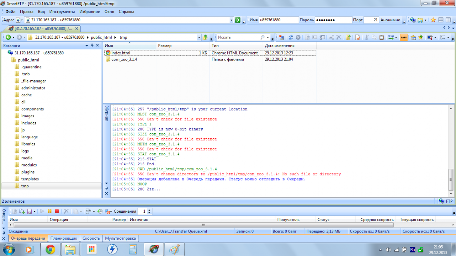The width and height of the screenshot is (456, 256).
Task: Click the orange pause queue button
Action: [50, 211]
